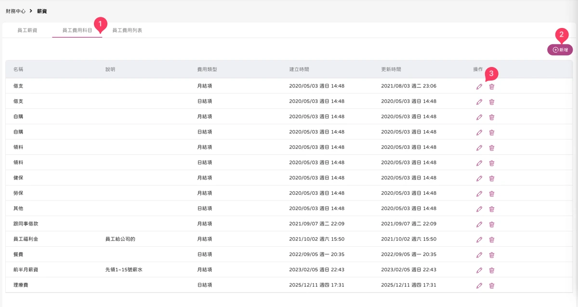
Task: Click the pencil icon for 自購 月結項
Action: coord(479,117)
